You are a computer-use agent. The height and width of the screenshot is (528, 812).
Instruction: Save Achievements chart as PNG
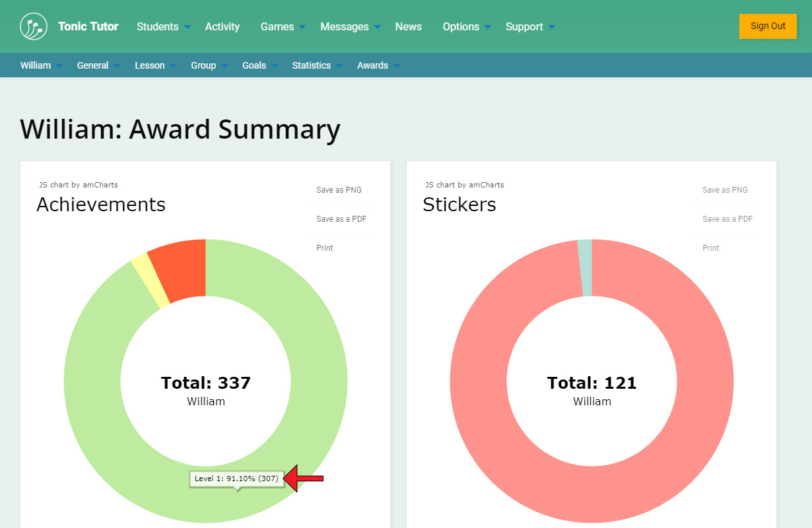tap(339, 190)
